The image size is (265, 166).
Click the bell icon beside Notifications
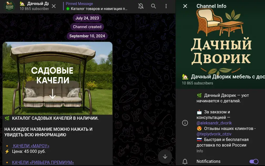coord(185,162)
